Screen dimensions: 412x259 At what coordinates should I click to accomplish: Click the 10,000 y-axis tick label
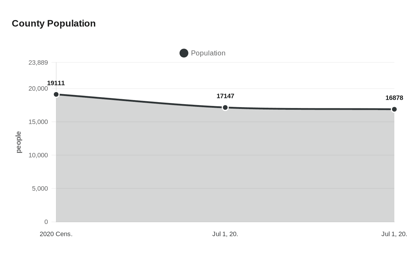(38, 155)
